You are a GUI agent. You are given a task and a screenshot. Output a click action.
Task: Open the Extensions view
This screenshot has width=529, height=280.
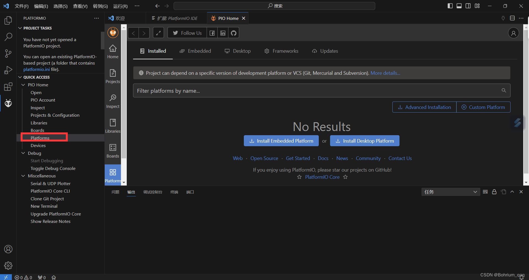[x=8, y=87]
